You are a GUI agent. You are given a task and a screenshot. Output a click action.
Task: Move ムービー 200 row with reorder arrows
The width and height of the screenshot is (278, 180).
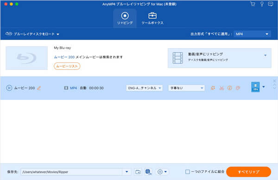pos(274,87)
